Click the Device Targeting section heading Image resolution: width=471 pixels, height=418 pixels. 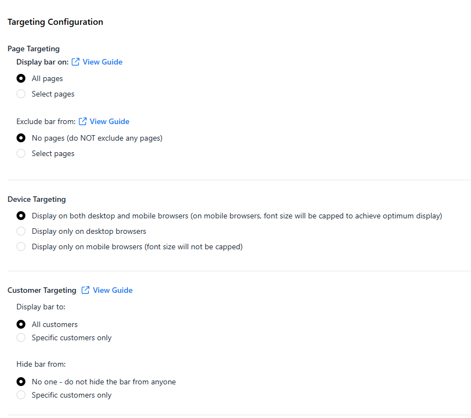36,200
